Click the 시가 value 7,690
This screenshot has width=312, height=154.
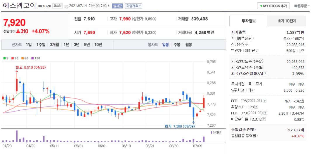point(89,33)
